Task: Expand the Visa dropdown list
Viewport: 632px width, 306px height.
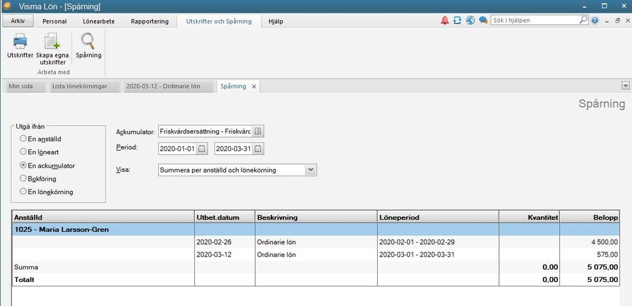Action: point(310,169)
